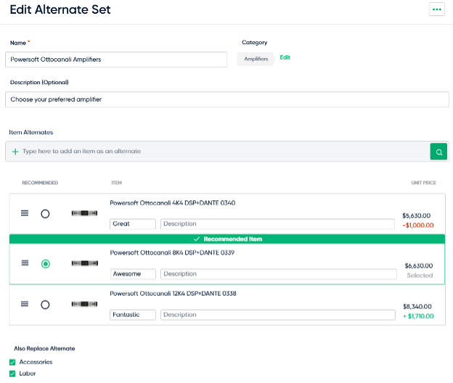The height and width of the screenshot is (383, 453).
Task: Click the ITEM column header
Action: [x=116, y=183]
